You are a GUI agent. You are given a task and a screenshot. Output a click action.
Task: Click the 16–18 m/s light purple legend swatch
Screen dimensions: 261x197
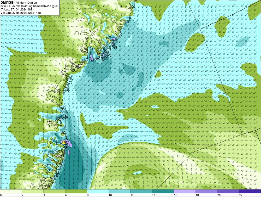coord(185,191)
